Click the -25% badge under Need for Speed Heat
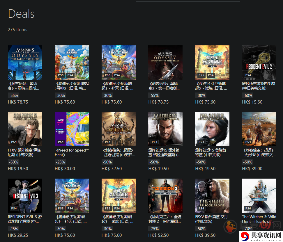Viewport: 283px width, 242px height. click(60, 162)
